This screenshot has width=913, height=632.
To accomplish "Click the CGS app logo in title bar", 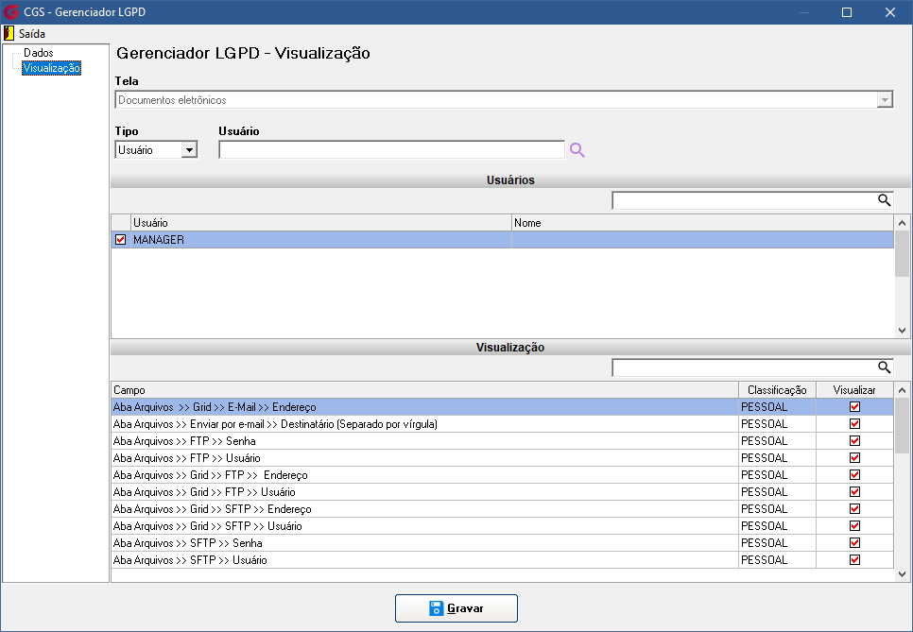I will 11,11.
